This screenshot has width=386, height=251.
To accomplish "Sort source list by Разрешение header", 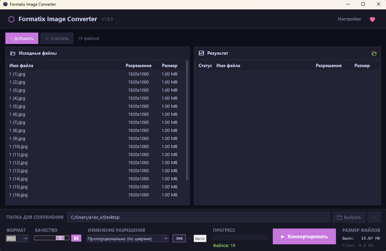I will (138, 66).
